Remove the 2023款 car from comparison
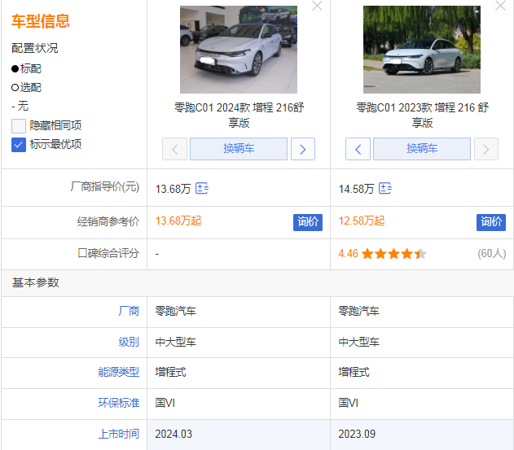This screenshot has width=514, height=450. pyautogui.click(x=500, y=7)
